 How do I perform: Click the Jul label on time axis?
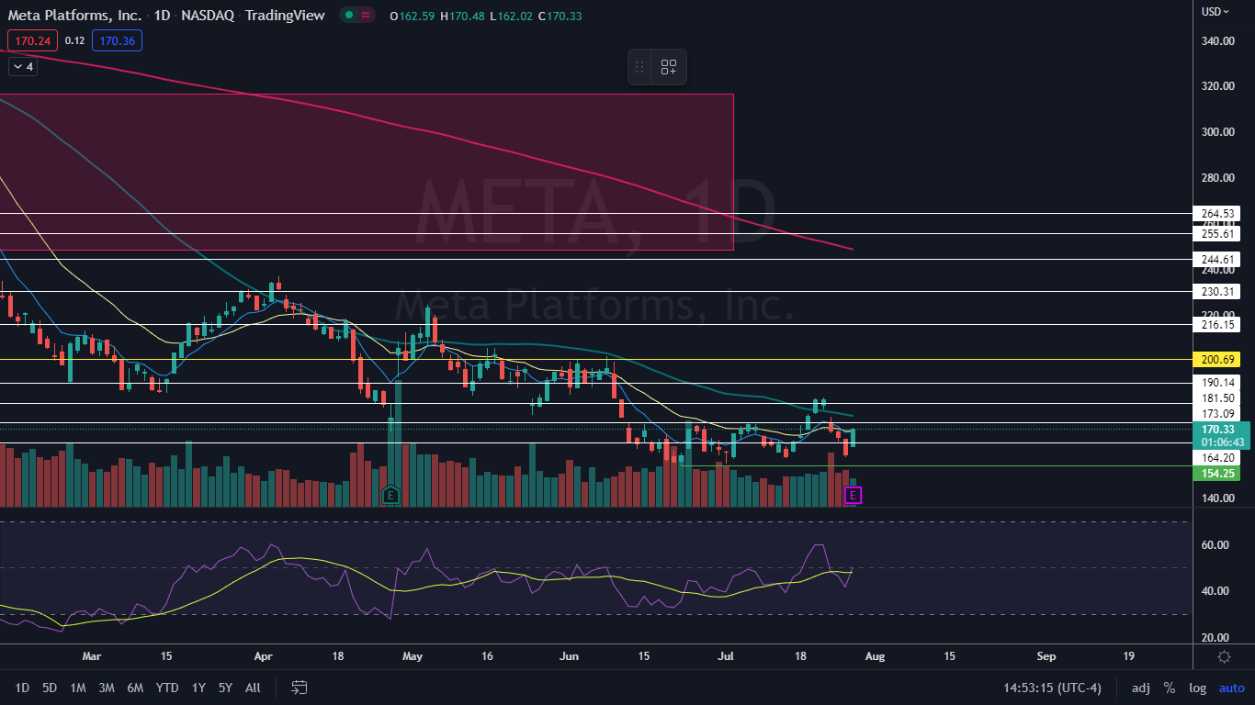click(x=726, y=656)
